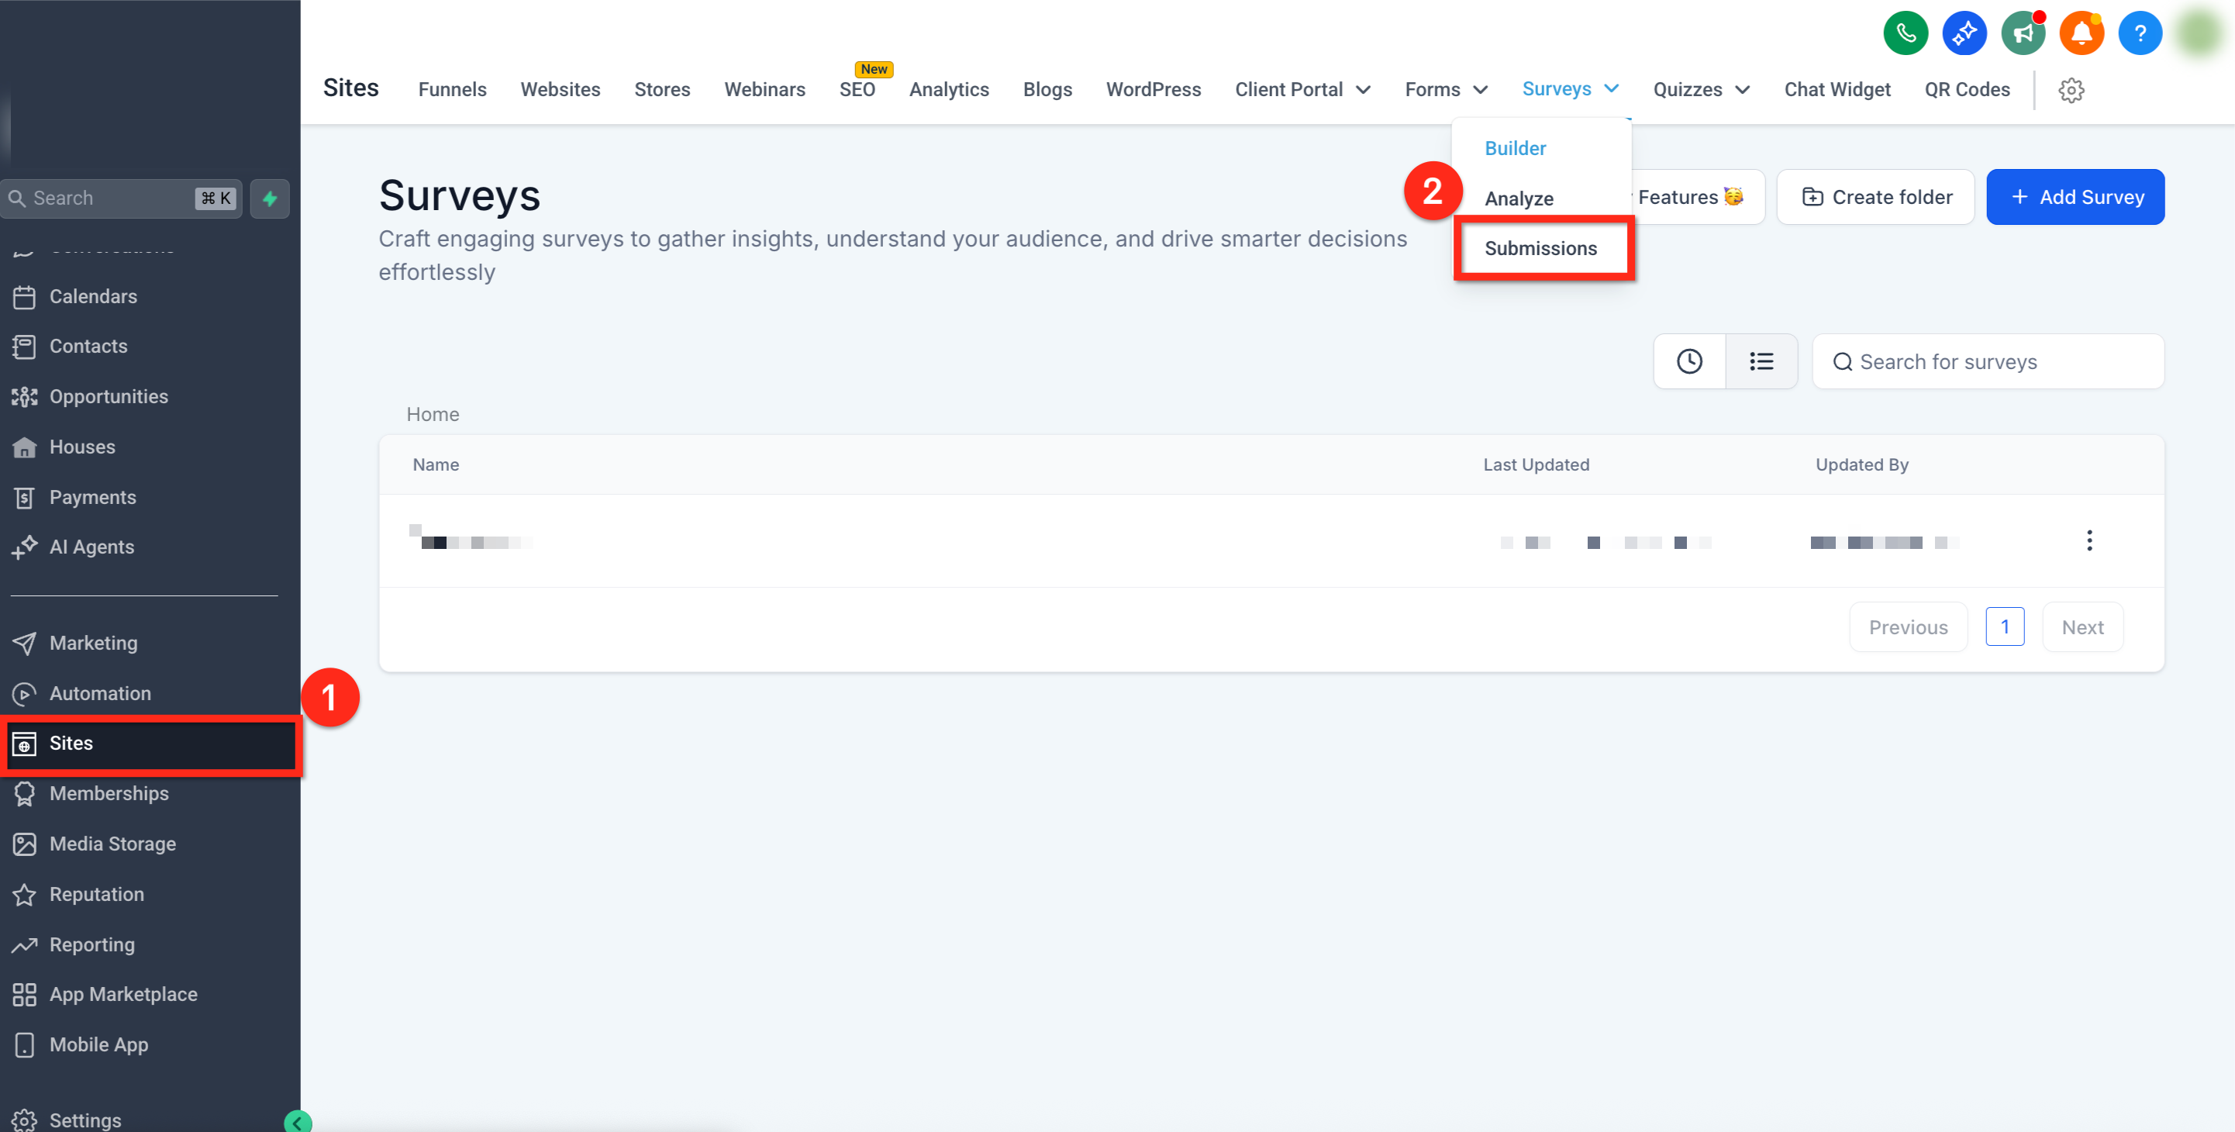Open the blue AI sparkle assistant icon
The height and width of the screenshot is (1132, 2235).
(x=1964, y=33)
